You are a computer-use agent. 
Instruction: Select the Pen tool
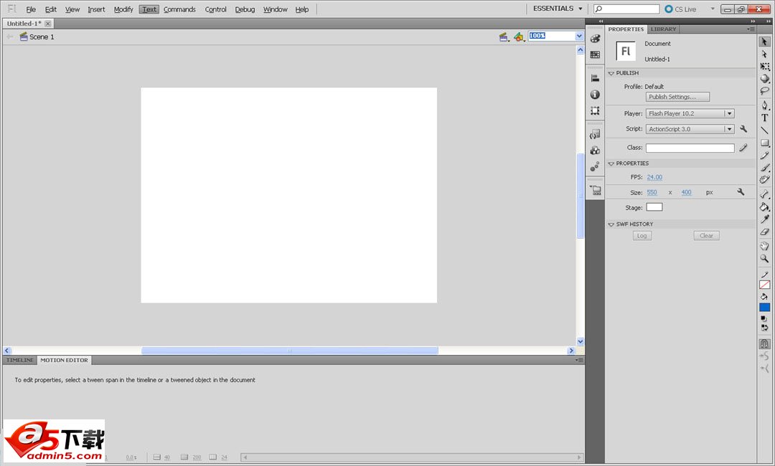click(x=765, y=105)
